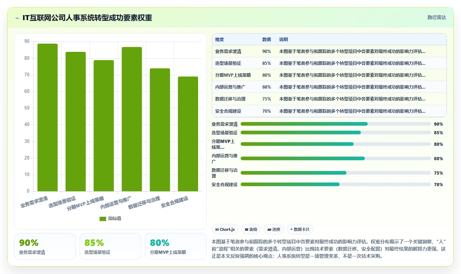Screen dimensions: 461x274
Task: Select the 进度 chip
Action: tap(274, 229)
